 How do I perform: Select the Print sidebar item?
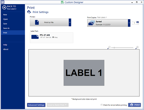click(x=13, y=33)
